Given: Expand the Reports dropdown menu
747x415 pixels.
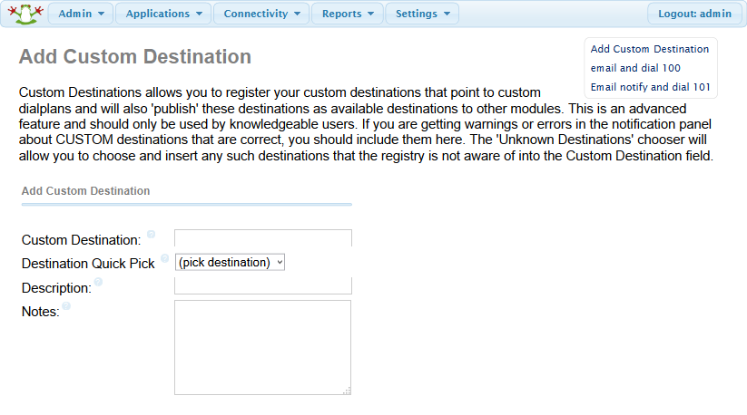Looking at the screenshot, I should (348, 14).
